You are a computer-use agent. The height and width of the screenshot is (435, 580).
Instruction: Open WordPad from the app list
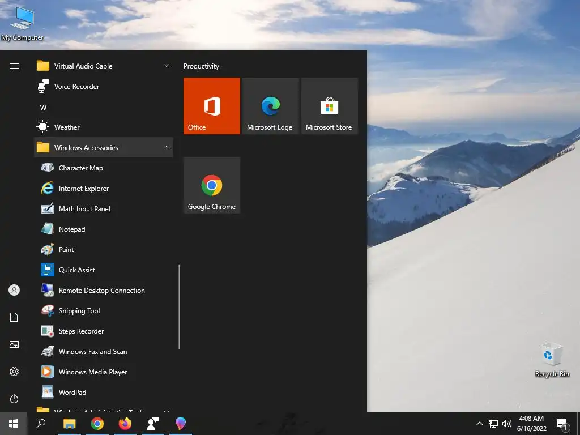click(104, 392)
